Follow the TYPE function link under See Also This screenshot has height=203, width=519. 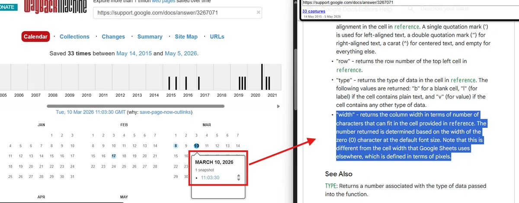click(331, 186)
